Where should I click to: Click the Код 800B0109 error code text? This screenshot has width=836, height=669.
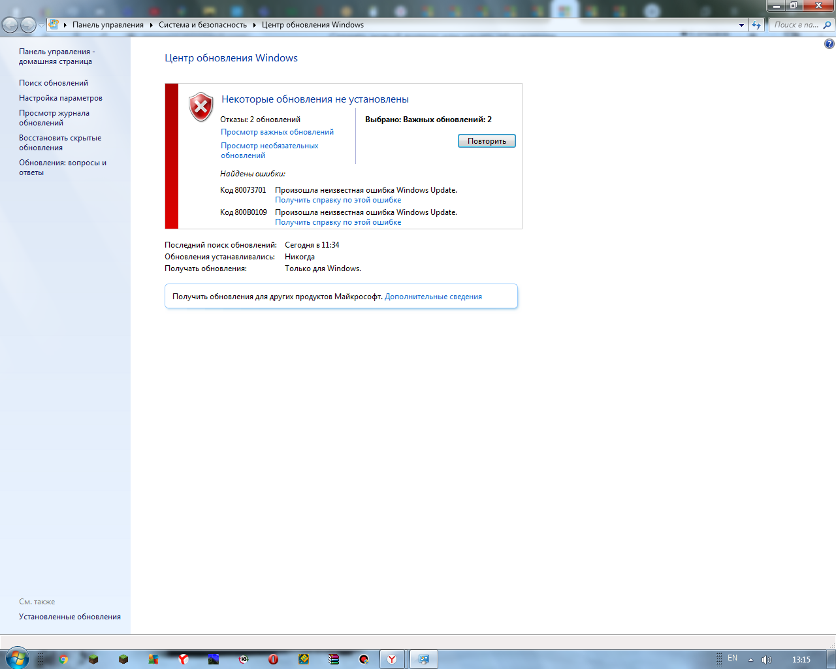244,212
